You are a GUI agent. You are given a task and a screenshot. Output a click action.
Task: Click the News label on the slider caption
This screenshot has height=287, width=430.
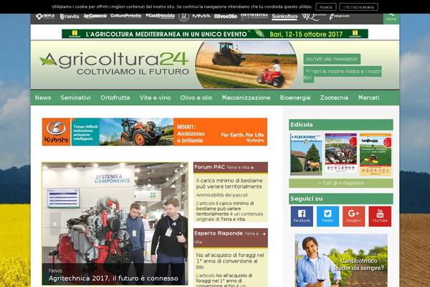pyautogui.click(x=55, y=270)
